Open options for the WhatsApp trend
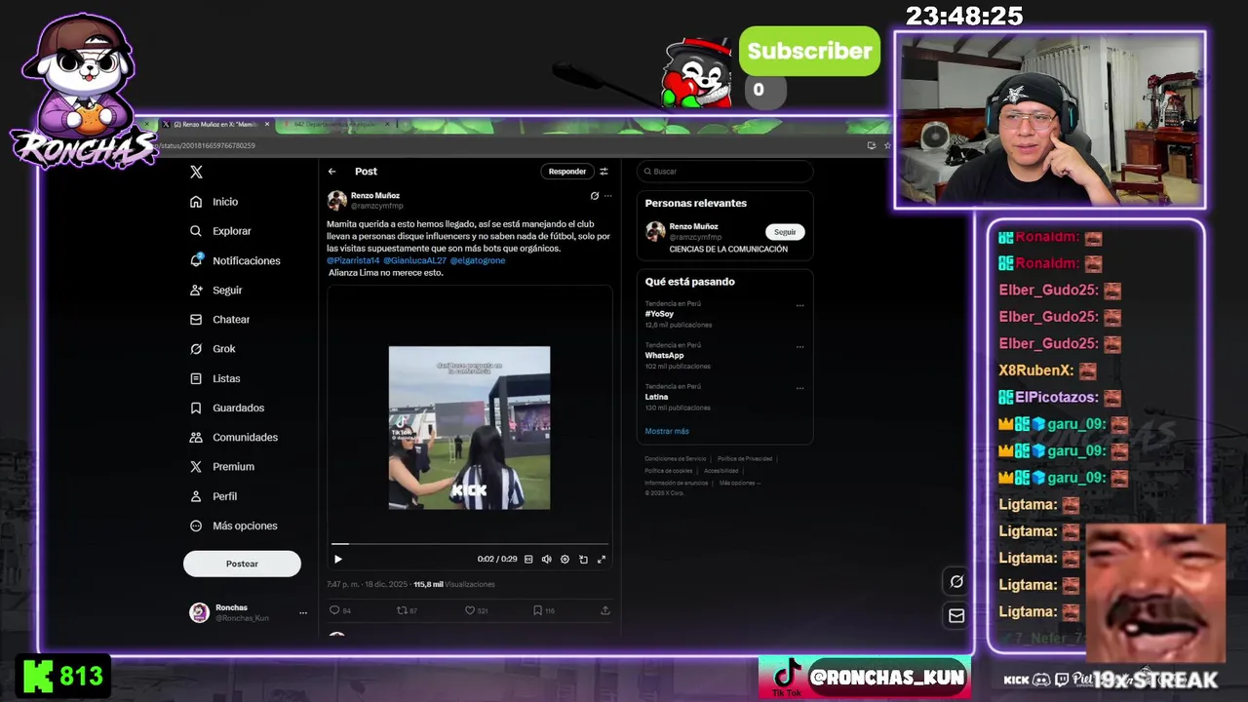1248x702 pixels. (799, 346)
